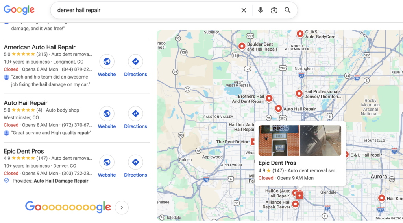Click Directions text for Auto Hail Repair
Image resolution: width=403 pixels, height=223 pixels.
tap(135, 126)
